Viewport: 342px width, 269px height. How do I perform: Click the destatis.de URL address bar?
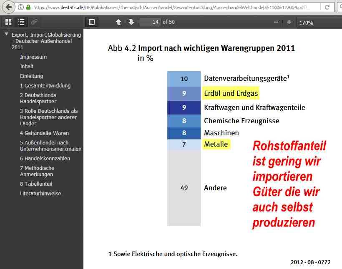point(175,7)
